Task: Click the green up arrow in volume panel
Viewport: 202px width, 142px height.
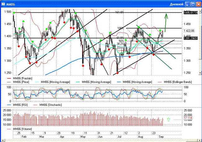Action: pos(168,119)
